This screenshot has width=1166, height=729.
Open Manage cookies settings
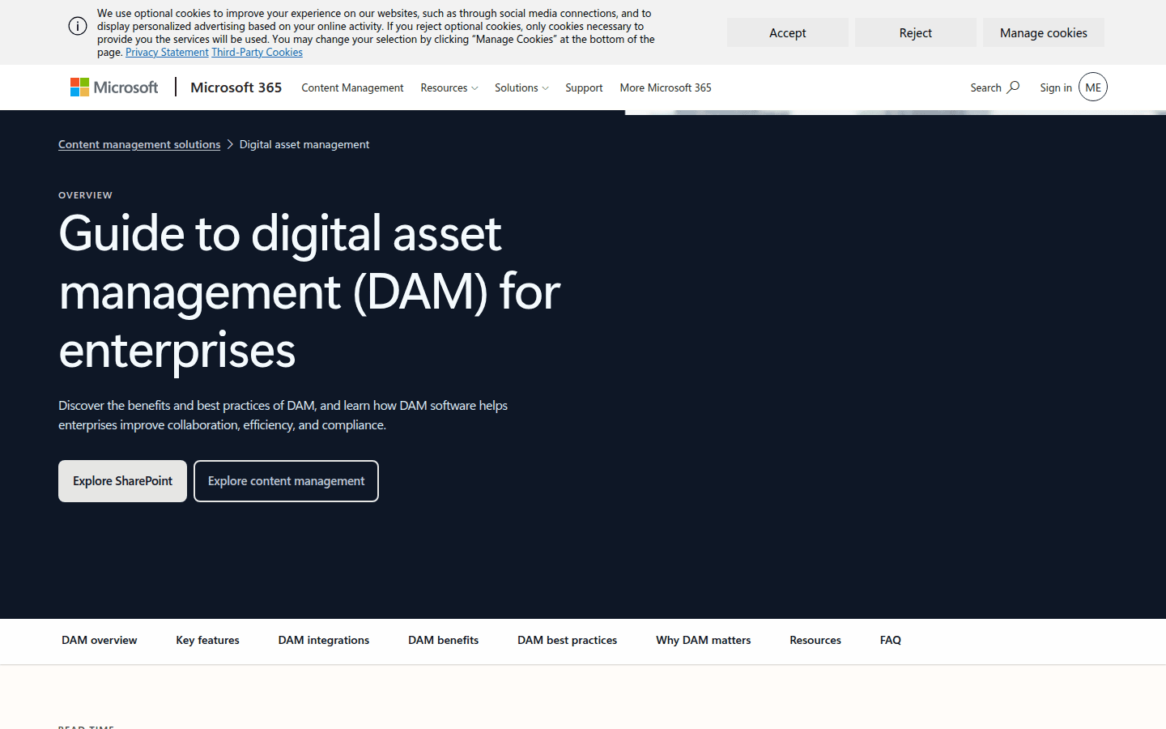1044,32
